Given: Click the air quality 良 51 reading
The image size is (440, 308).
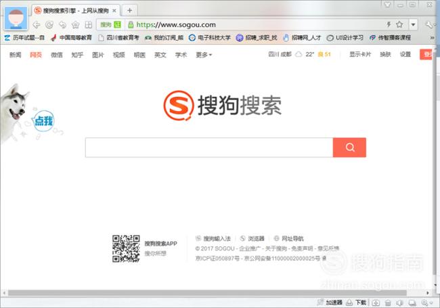Looking at the screenshot, I should click(324, 54).
